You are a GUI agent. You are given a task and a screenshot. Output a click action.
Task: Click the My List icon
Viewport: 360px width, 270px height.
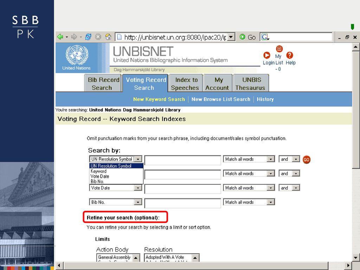pos(279,49)
